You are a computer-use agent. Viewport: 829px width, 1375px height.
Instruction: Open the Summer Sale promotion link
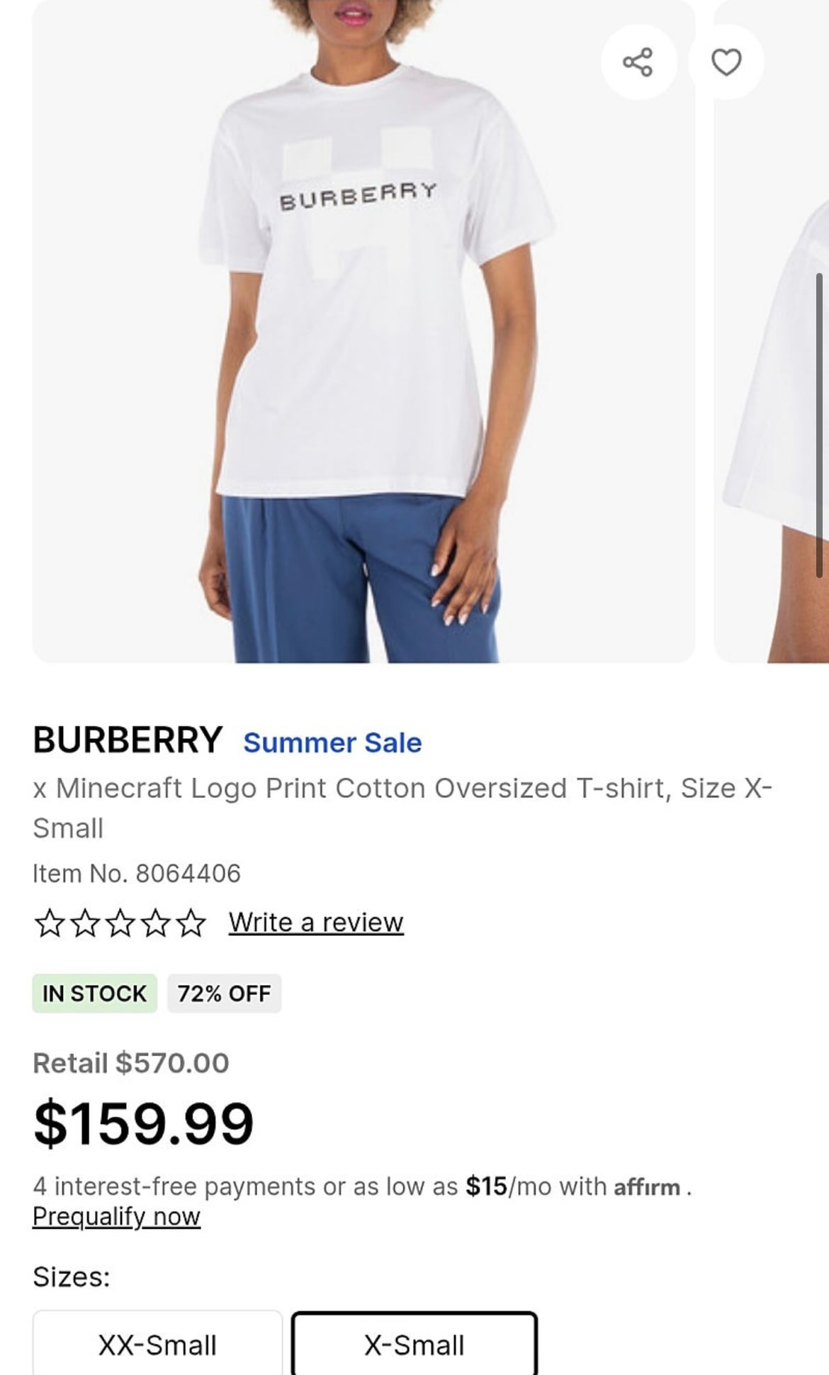point(332,742)
